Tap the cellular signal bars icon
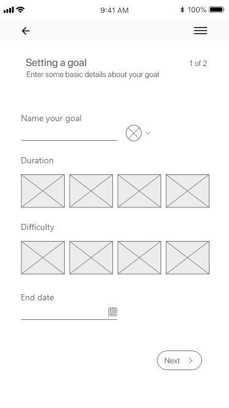 click(x=9, y=10)
